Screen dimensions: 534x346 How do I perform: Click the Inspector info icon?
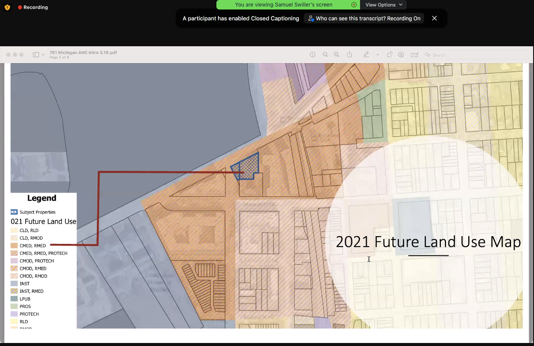313,55
